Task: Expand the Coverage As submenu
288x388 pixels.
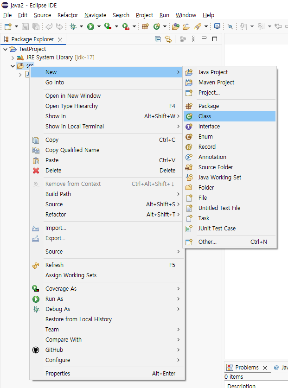Action: 107,289
